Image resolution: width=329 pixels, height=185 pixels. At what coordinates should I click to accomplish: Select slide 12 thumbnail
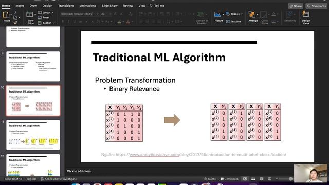pos(33,165)
